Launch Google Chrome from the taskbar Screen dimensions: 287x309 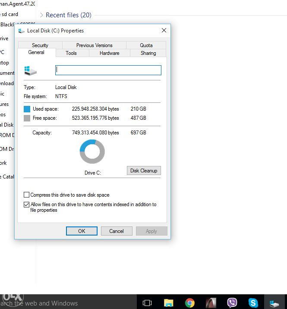click(190, 303)
